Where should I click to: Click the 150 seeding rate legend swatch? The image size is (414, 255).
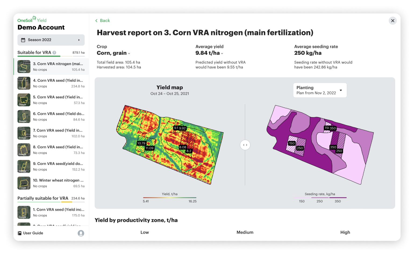coord(302,198)
